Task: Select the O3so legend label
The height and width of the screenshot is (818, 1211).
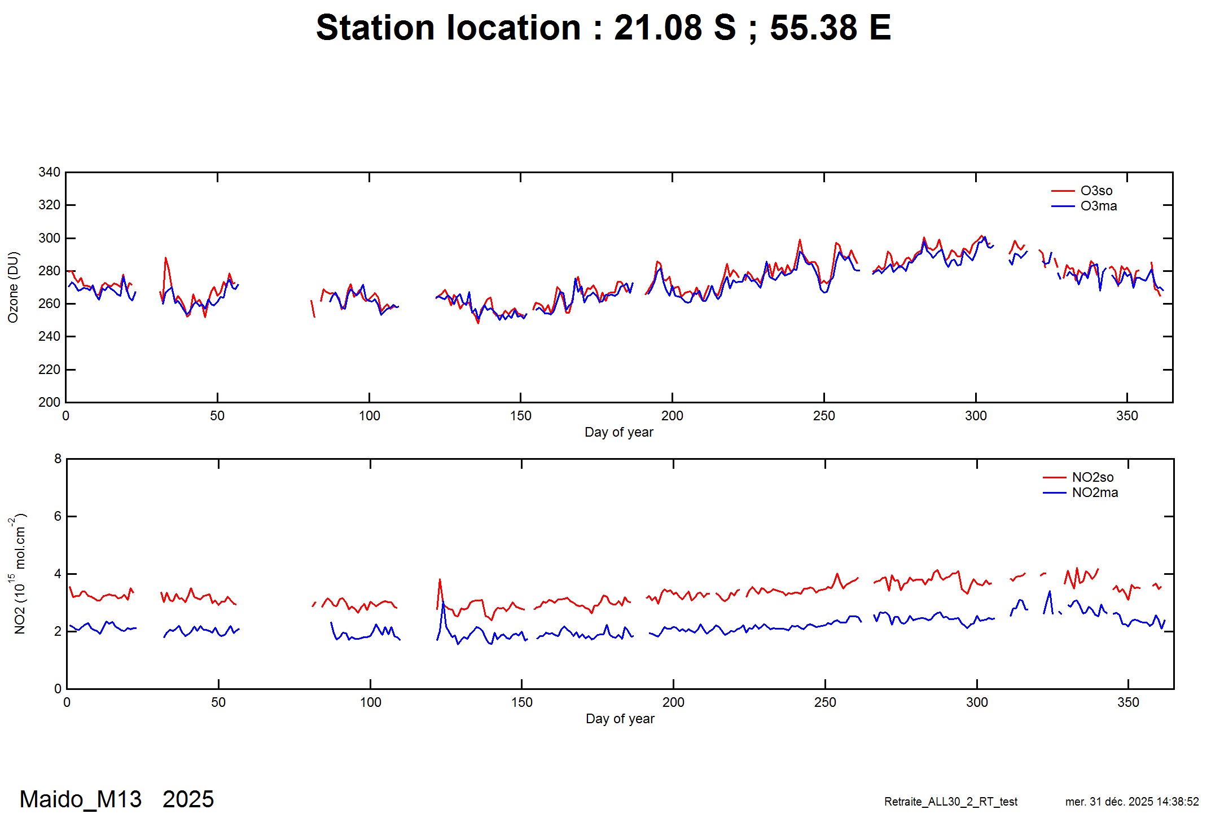Action: pyautogui.click(x=1096, y=191)
